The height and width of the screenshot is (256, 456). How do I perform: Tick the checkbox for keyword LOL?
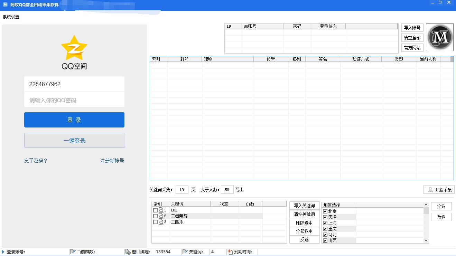click(155, 210)
